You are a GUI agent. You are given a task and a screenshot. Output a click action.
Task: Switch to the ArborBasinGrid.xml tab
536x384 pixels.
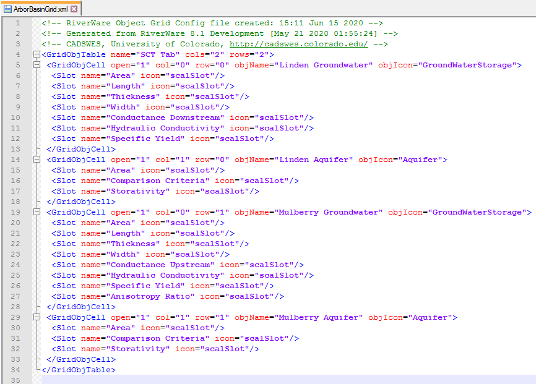click(x=40, y=9)
